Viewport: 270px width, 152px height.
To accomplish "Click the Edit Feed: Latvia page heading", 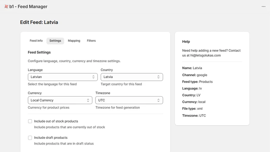I will click(39, 22).
